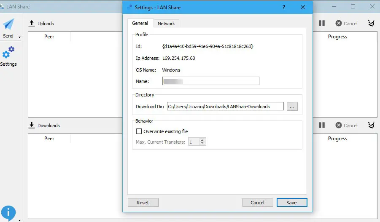380x222 pixels.
Task: Click the blue info bubble icon
Action: [x=8, y=213]
